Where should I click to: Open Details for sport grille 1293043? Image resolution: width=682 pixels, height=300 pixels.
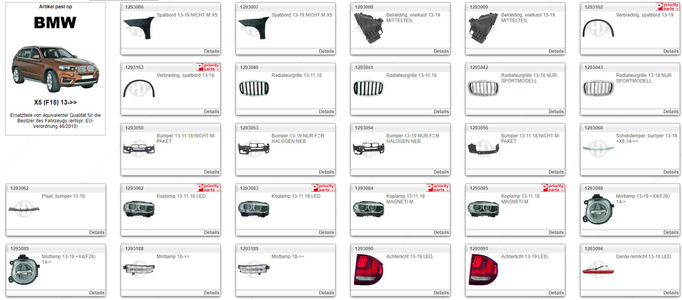(671, 112)
